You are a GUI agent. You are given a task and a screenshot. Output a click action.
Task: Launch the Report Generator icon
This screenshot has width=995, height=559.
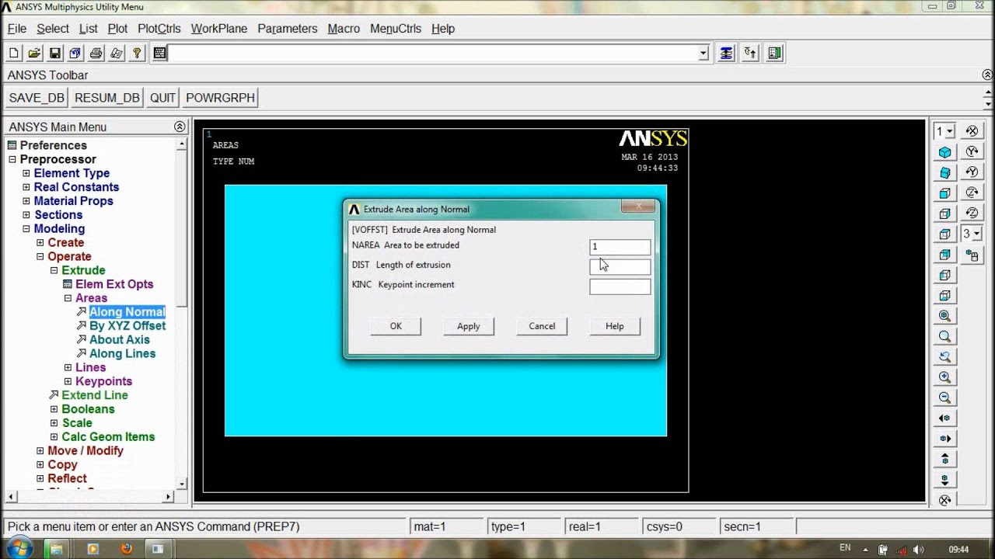point(117,54)
